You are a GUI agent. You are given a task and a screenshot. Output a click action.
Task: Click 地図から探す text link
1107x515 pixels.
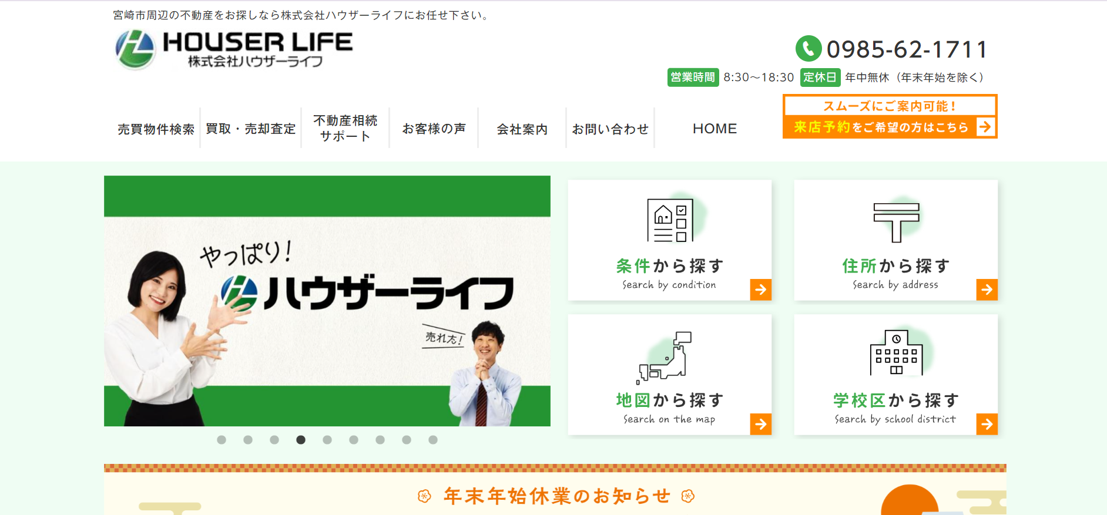(x=670, y=400)
